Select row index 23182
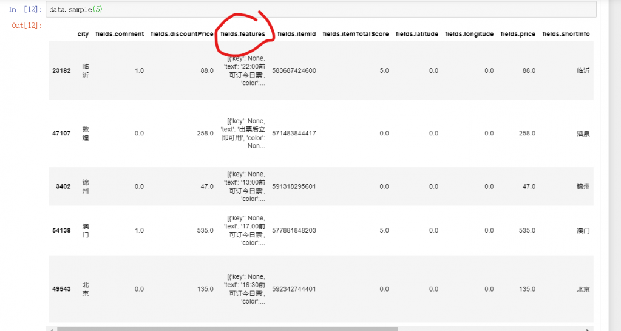Image resolution: width=621 pixels, height=331 pixels. tap(61, 70)
